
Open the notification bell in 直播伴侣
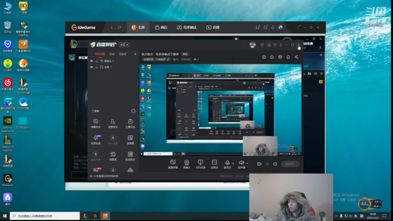pyautogui.click(x=288, y=57)
